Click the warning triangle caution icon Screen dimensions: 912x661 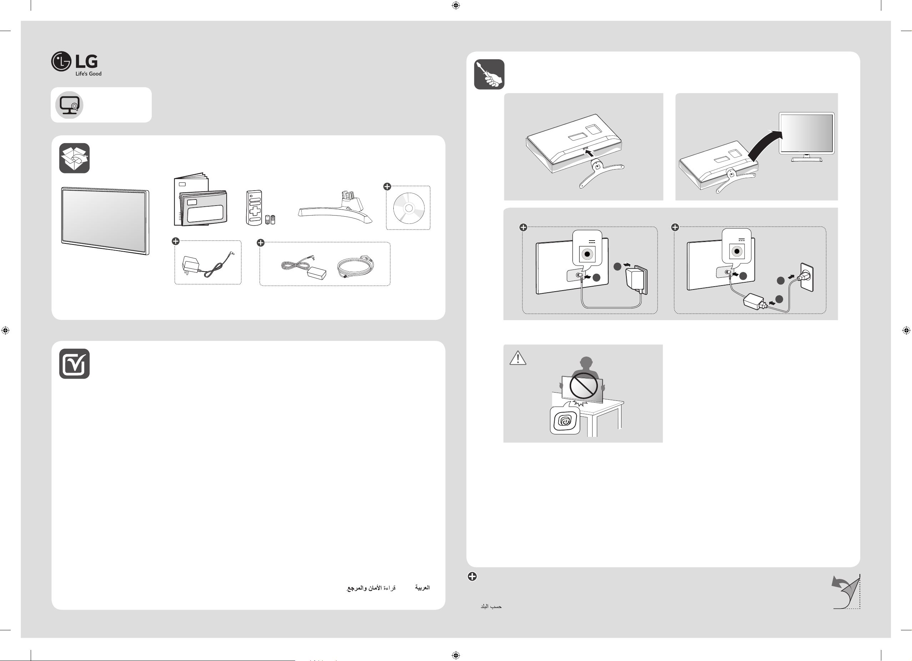click(x=518, y=358)
